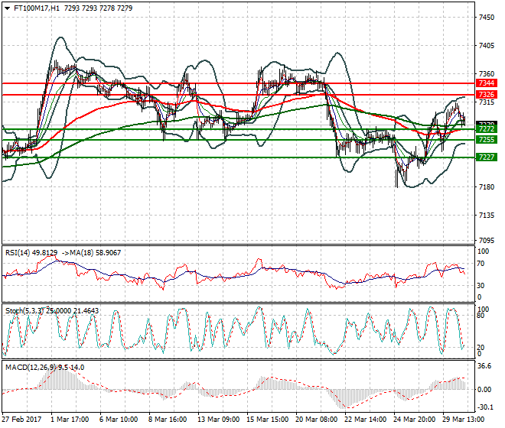Viewport: 505px width, 428px height.
Task: Click the green 7227 support price label
Action: (487, 157)
